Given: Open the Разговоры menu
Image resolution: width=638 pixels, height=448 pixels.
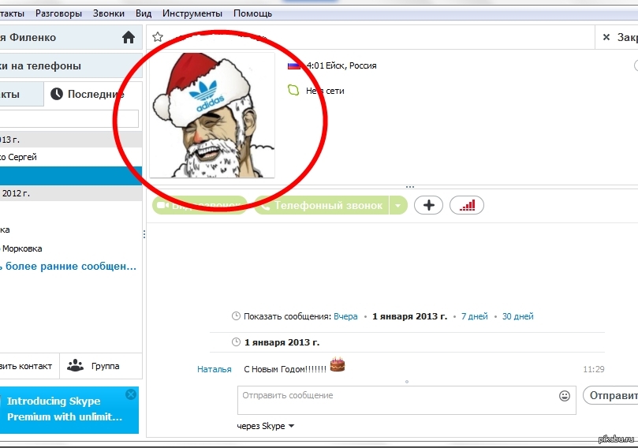Looking at the screenshot, I should pyautogui.click(x=58, y=13).
